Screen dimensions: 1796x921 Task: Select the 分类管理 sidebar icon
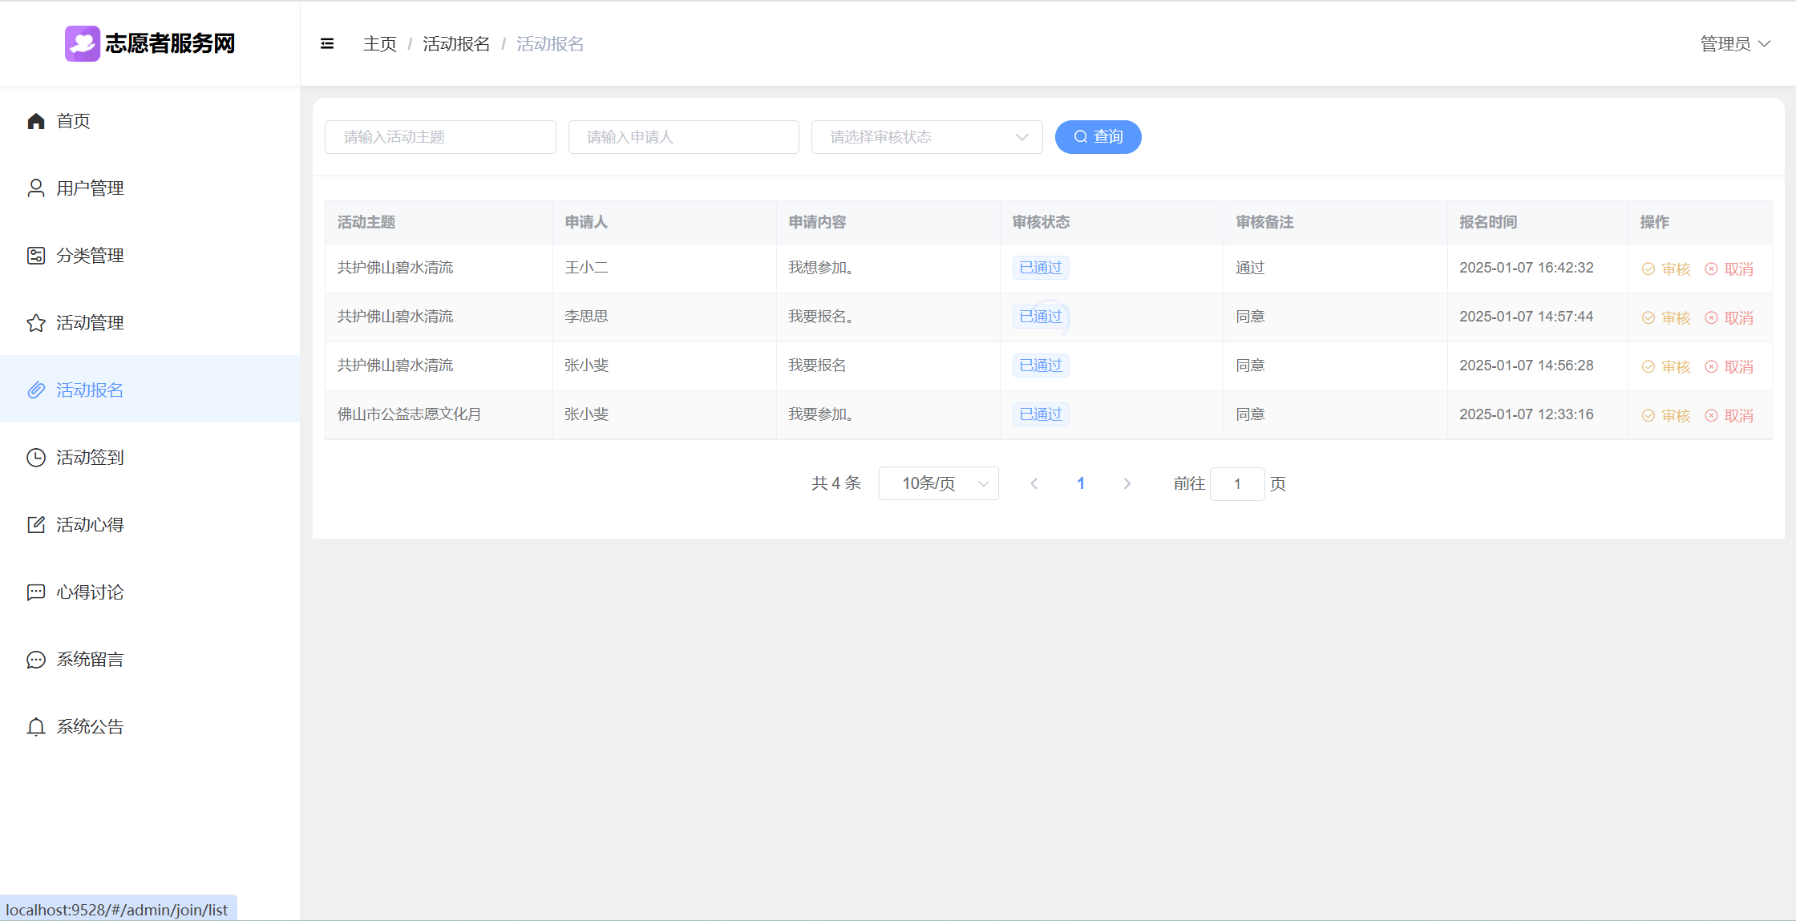point(36,256)
